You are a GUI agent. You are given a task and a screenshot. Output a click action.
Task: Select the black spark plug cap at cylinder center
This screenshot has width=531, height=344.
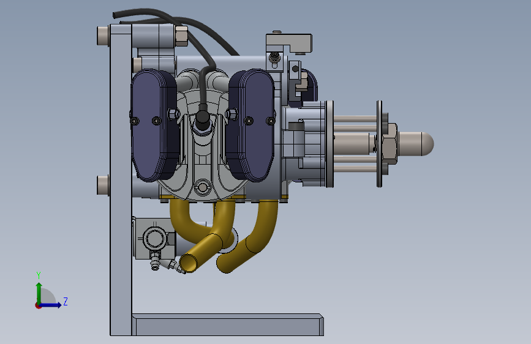tap(203, 116)
